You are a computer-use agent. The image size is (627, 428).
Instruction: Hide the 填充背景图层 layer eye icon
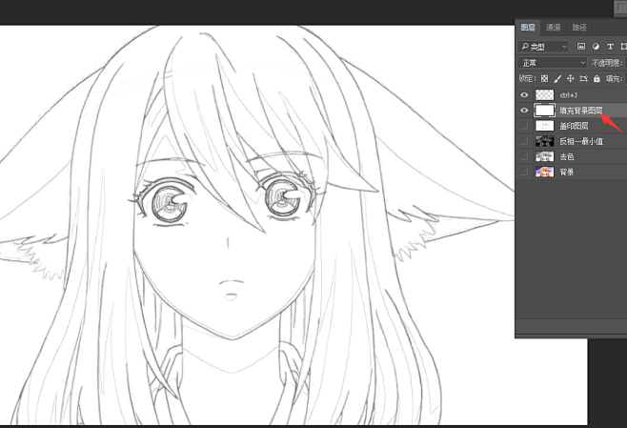tap(524, 111)
